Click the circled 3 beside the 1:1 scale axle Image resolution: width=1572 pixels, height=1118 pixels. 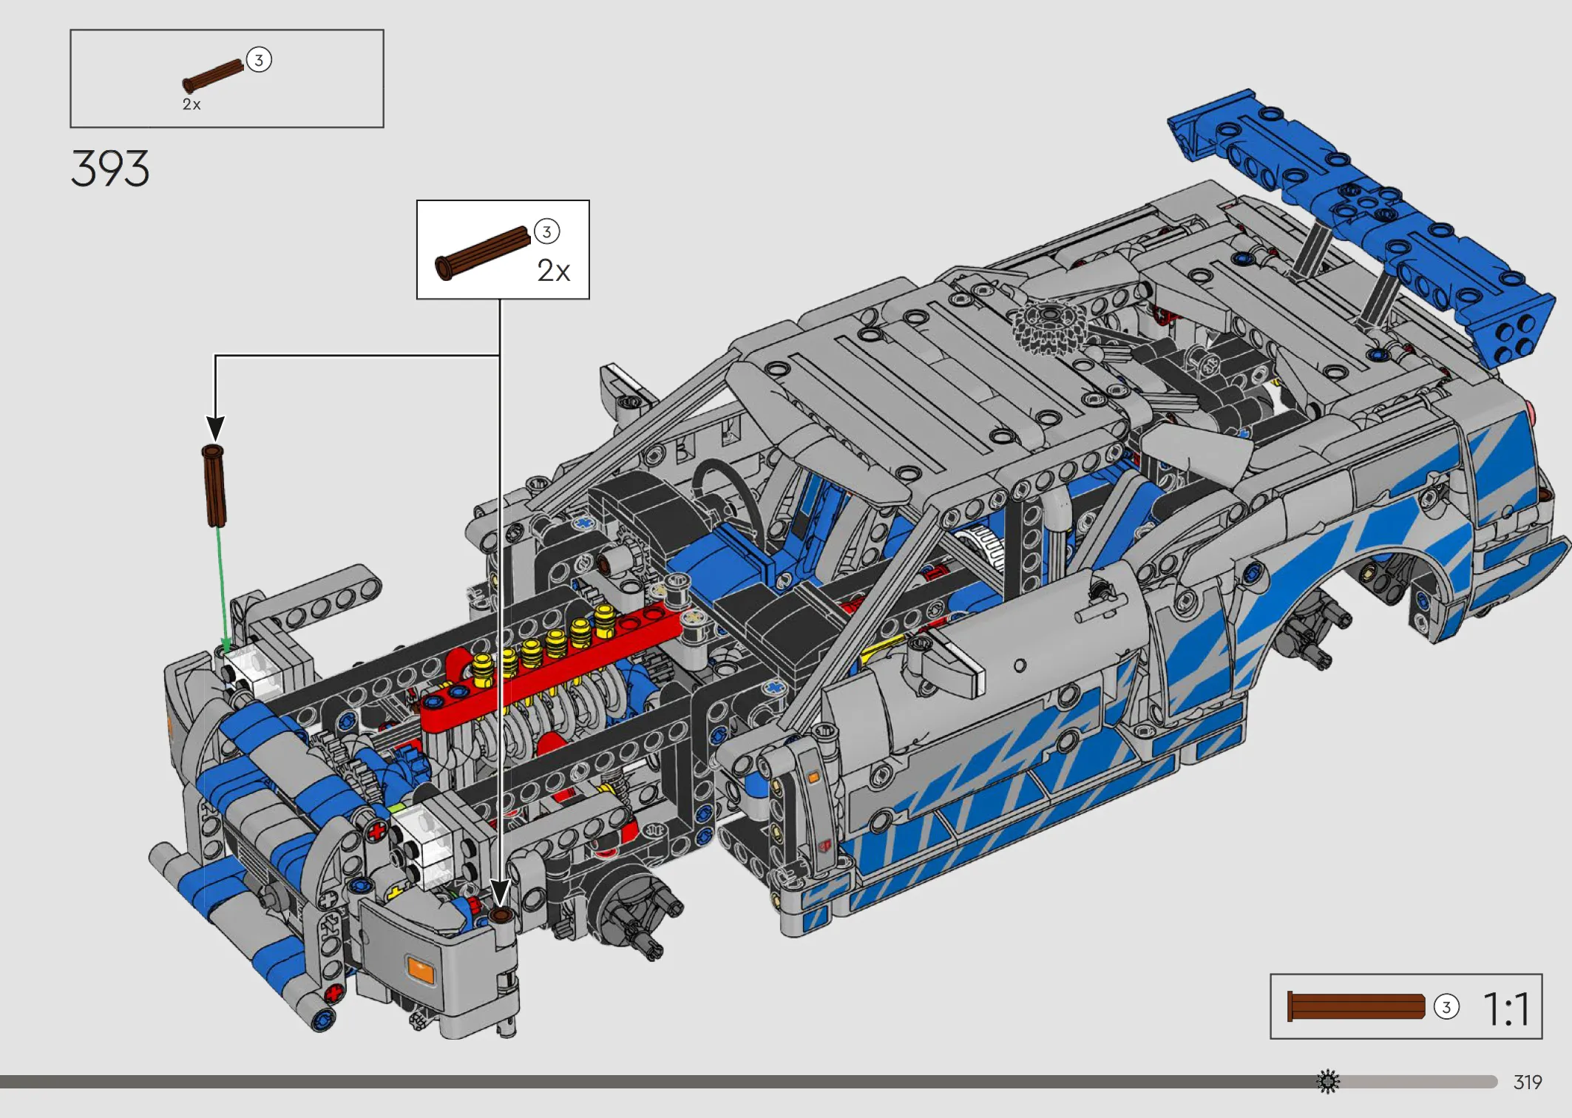[x=1446, y=1006]
